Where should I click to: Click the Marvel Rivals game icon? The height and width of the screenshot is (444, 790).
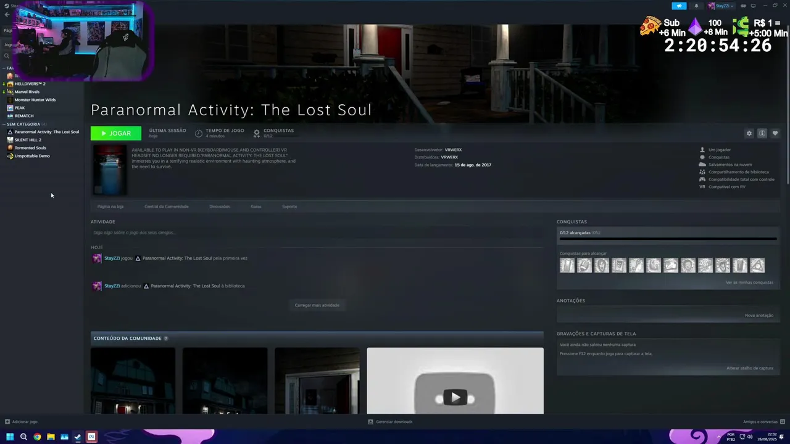[10, 92]
